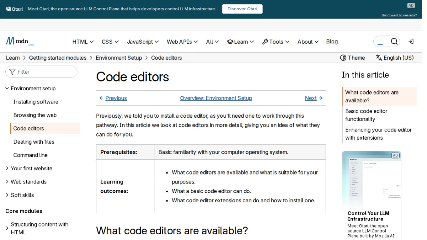Open the Learn menu
Viewport: 427px width, 240px height.
point(241,42)
